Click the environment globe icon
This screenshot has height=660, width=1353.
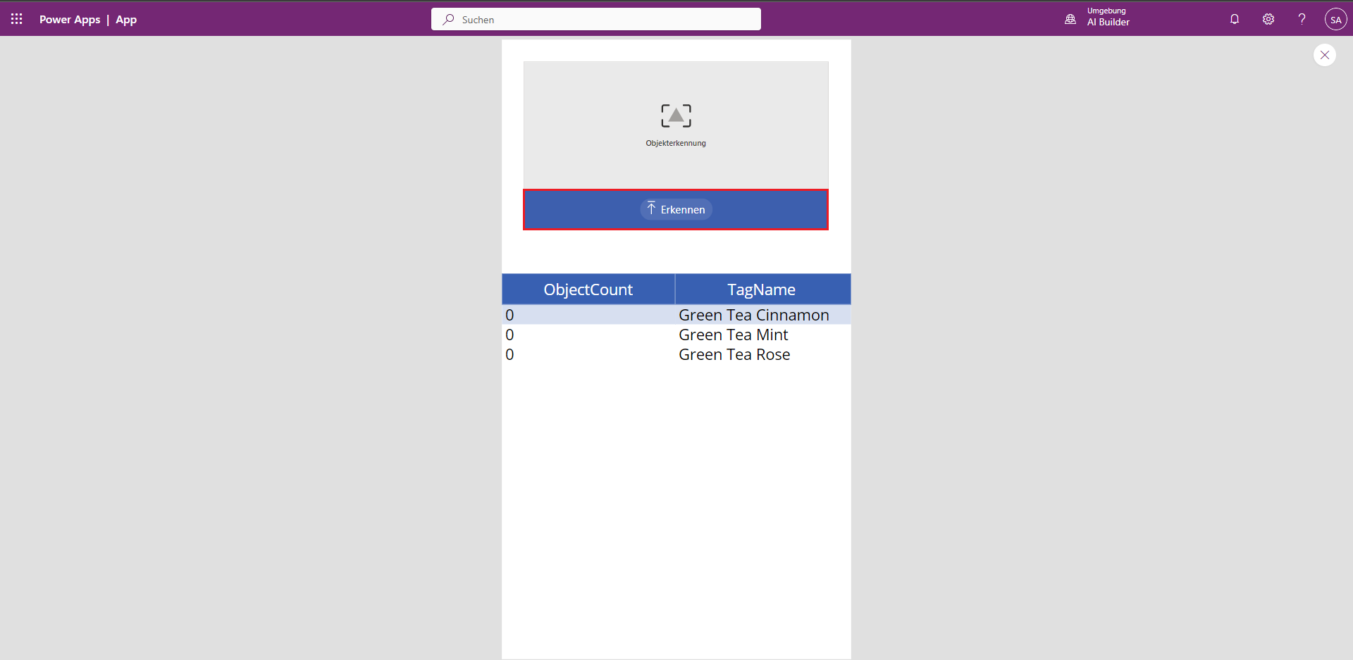coord(1070,19)
